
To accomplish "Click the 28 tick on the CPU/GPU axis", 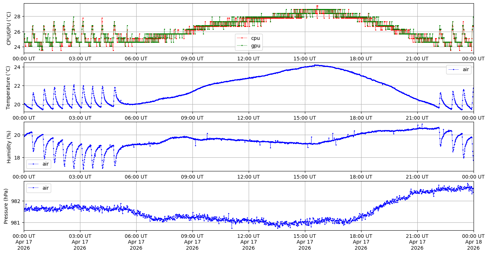I will (x=18, y=17).
